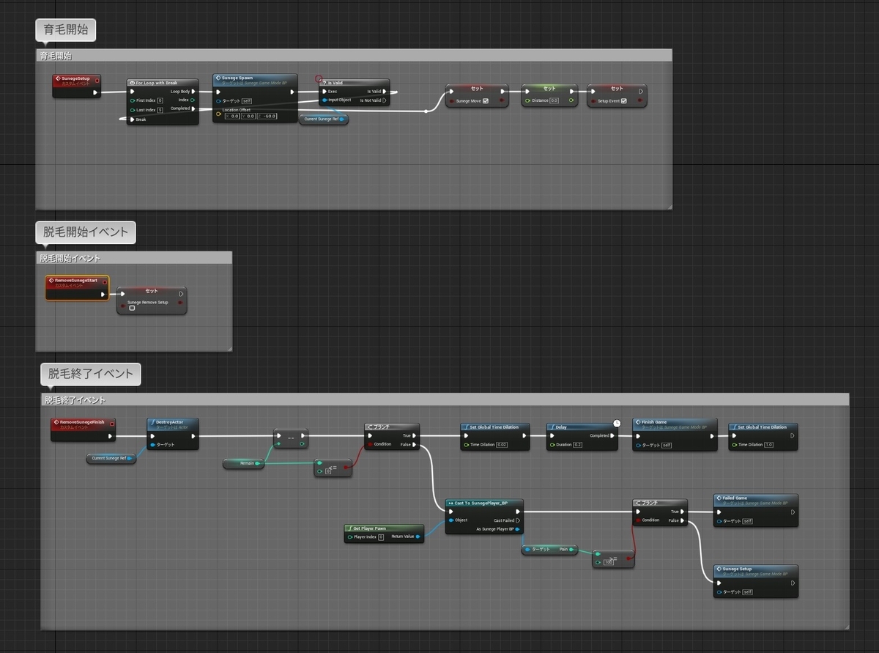Select the RemoveSunegeStart custom event node

click(77, 288)
